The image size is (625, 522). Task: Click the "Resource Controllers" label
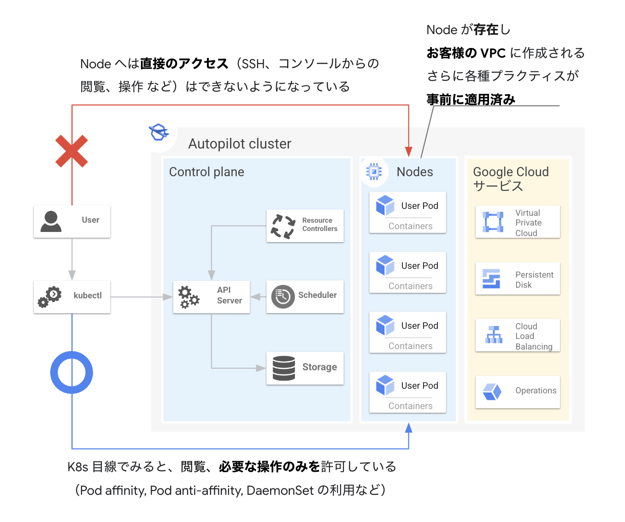[x=319, y=225]
